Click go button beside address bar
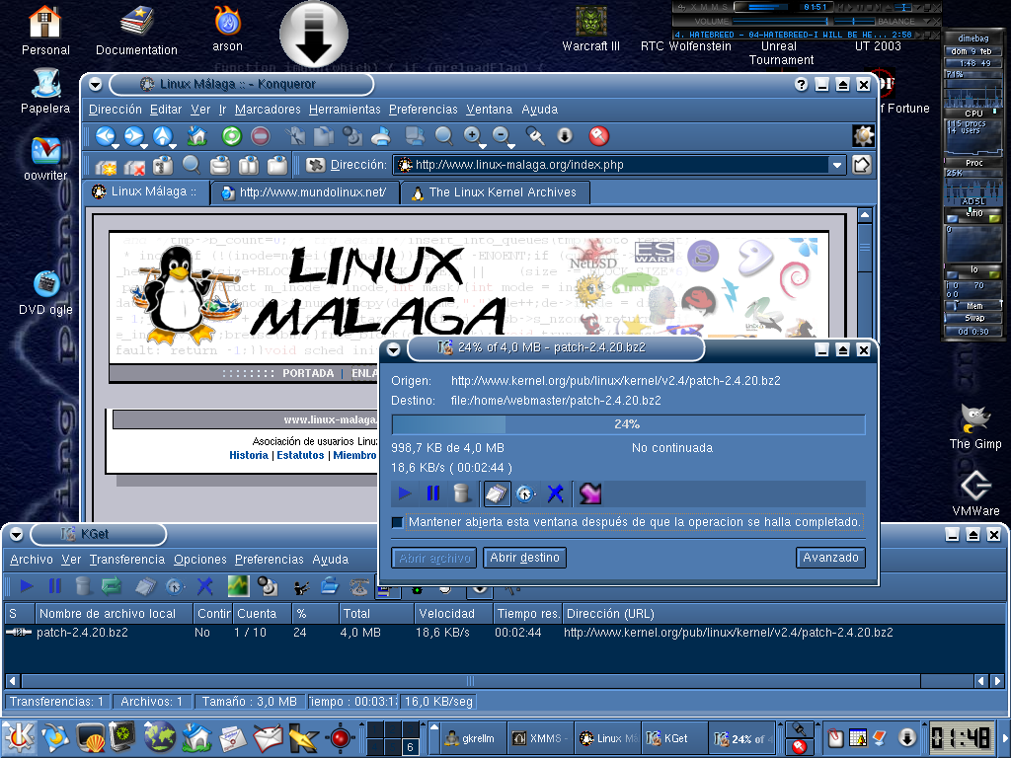 click(x=862, y=165)
